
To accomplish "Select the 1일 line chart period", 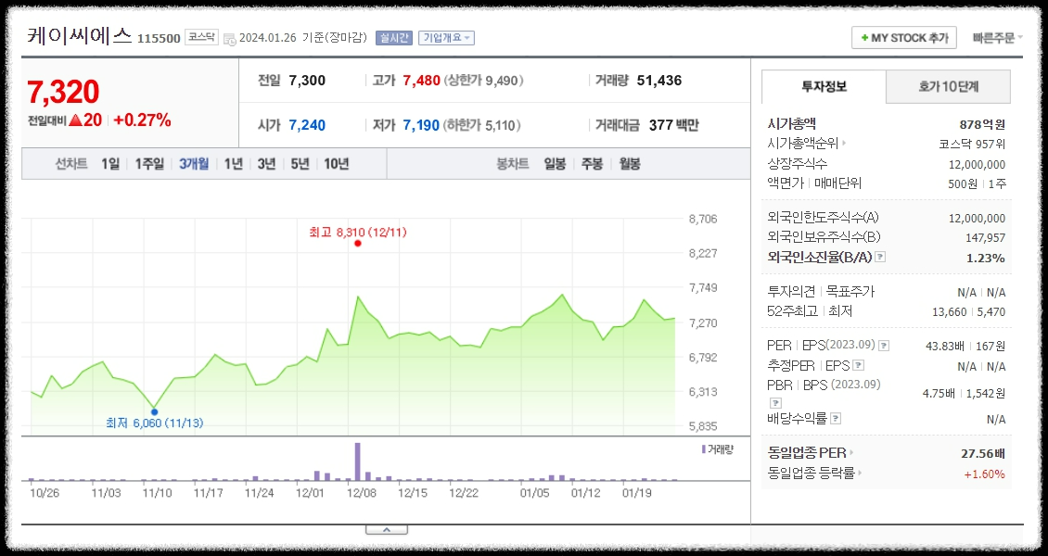I will [x=110, y=163].
